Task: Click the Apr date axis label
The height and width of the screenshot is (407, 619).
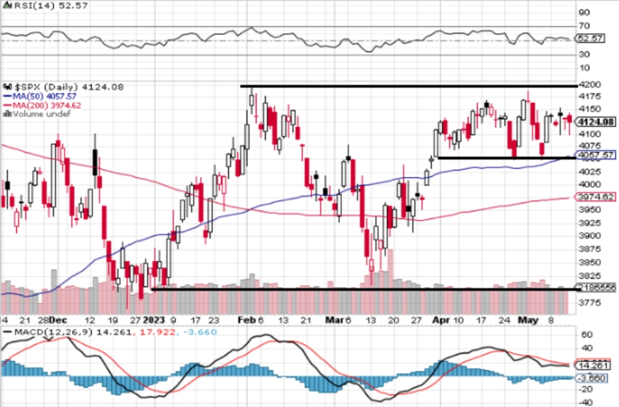Action: (441, 320)
